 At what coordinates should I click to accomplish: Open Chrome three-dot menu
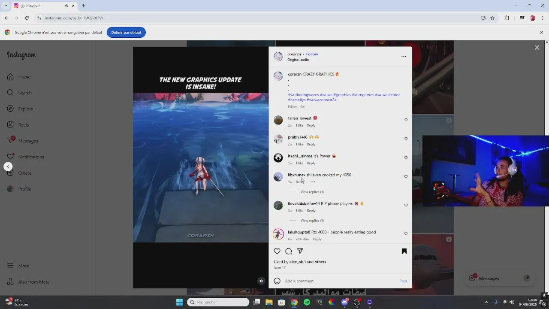543,18
